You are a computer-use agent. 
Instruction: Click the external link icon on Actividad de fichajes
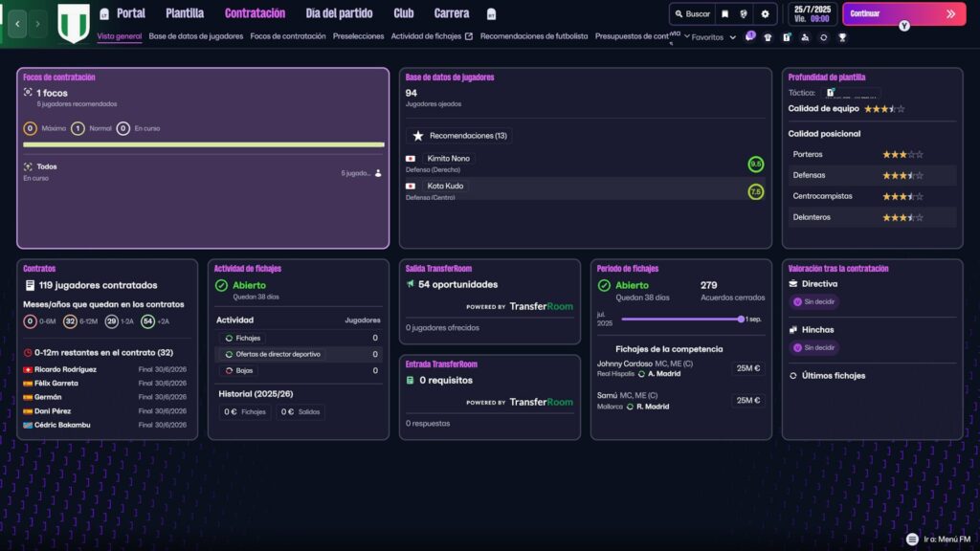point(469,36)
